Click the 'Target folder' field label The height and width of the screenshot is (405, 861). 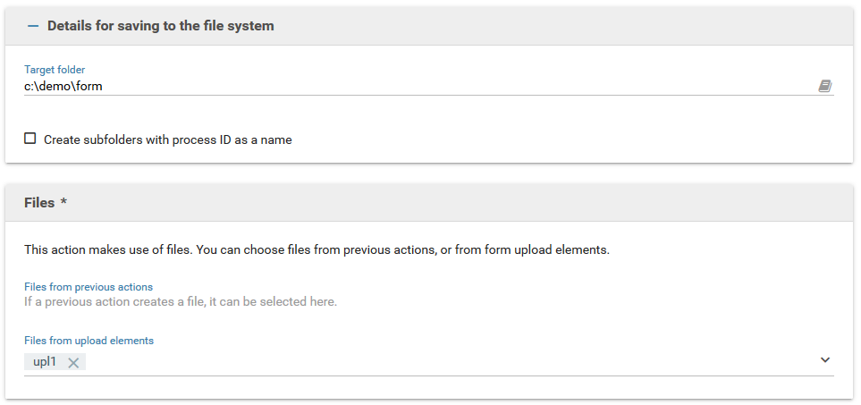point(55,69)
